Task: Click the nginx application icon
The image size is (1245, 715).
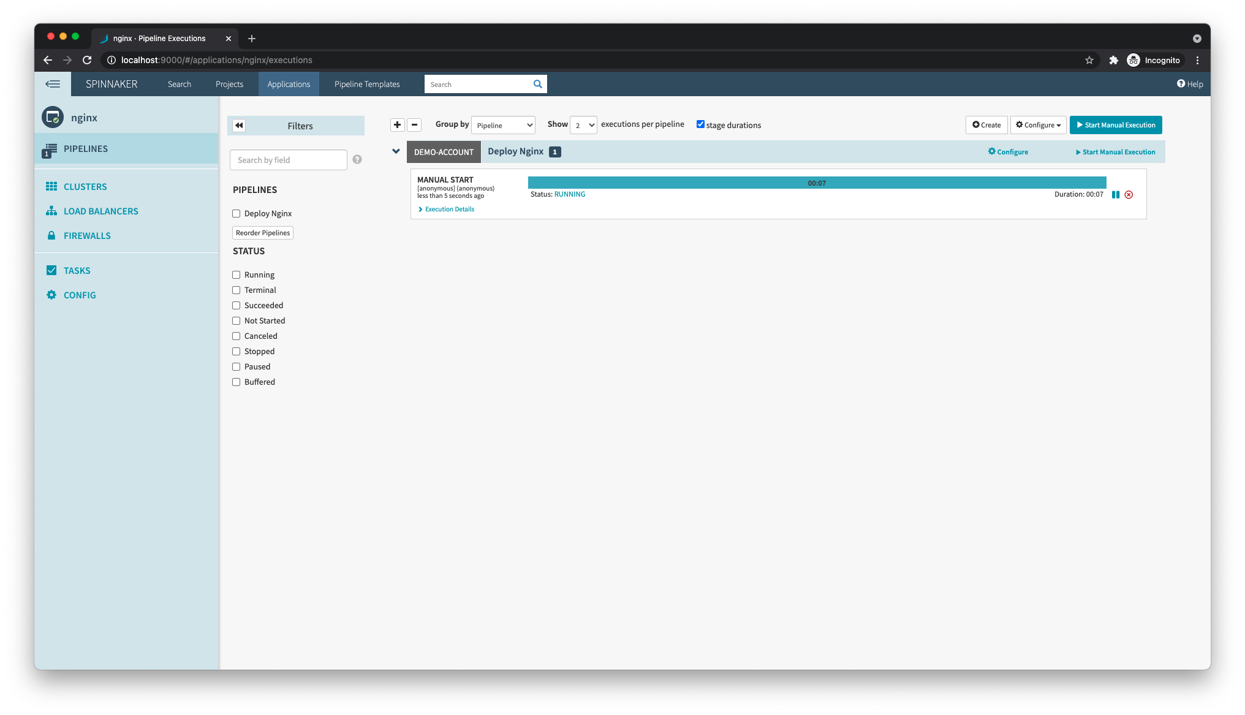Action: (53, 117)
